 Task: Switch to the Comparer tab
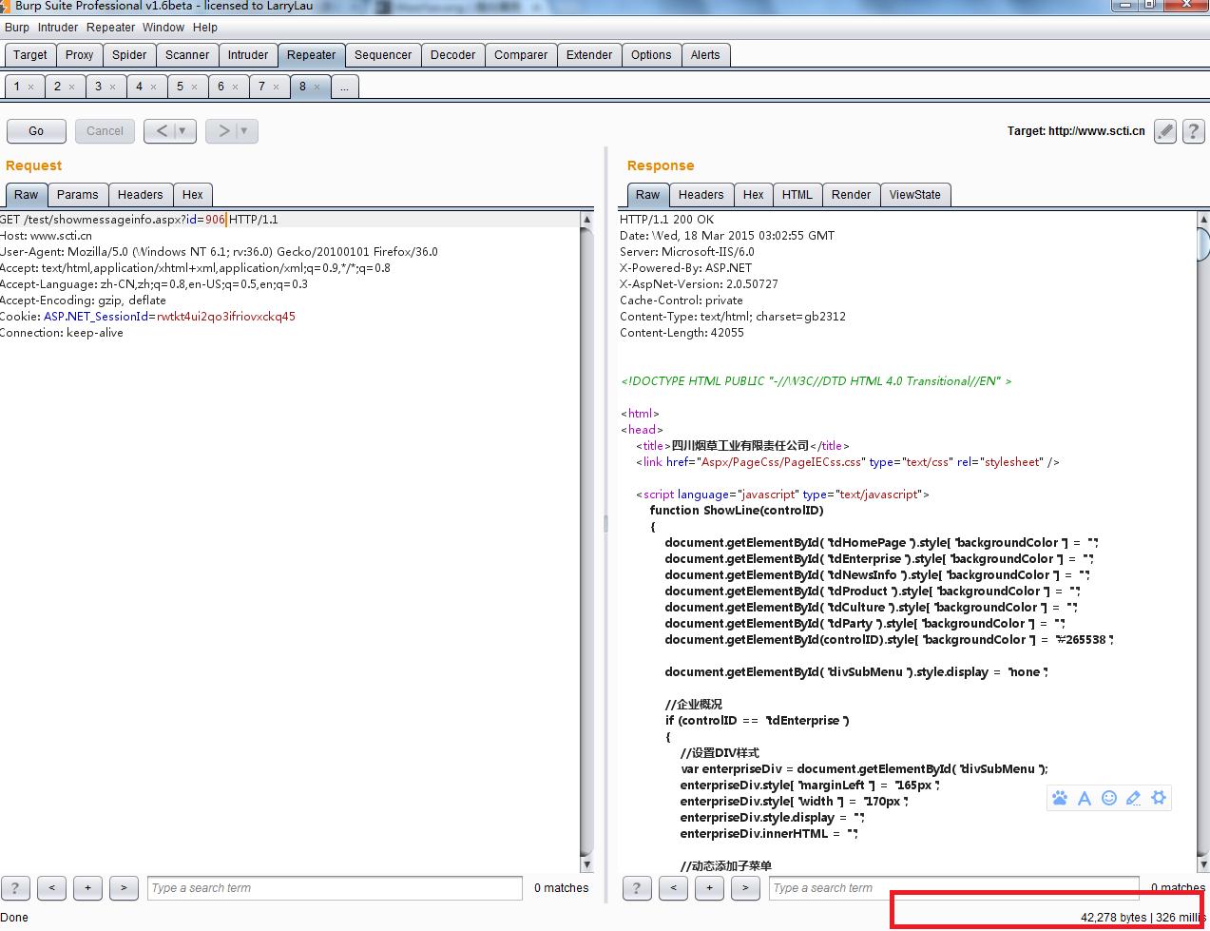point(521,55)
